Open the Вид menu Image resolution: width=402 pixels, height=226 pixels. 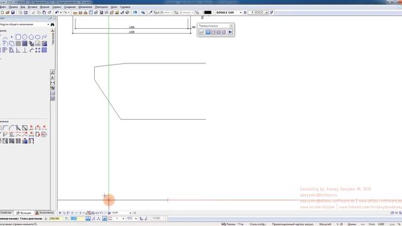click(23, 7)
